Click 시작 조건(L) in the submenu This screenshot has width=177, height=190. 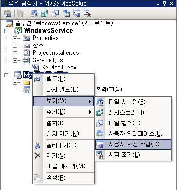click(x=133, y=155)
